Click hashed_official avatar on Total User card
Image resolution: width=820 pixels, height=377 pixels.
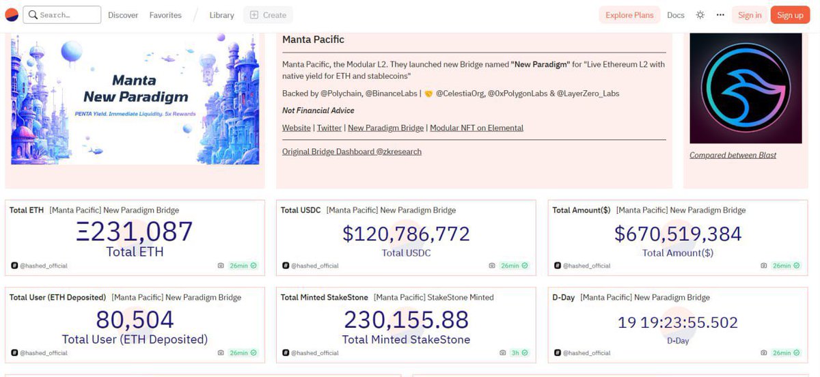14,353
